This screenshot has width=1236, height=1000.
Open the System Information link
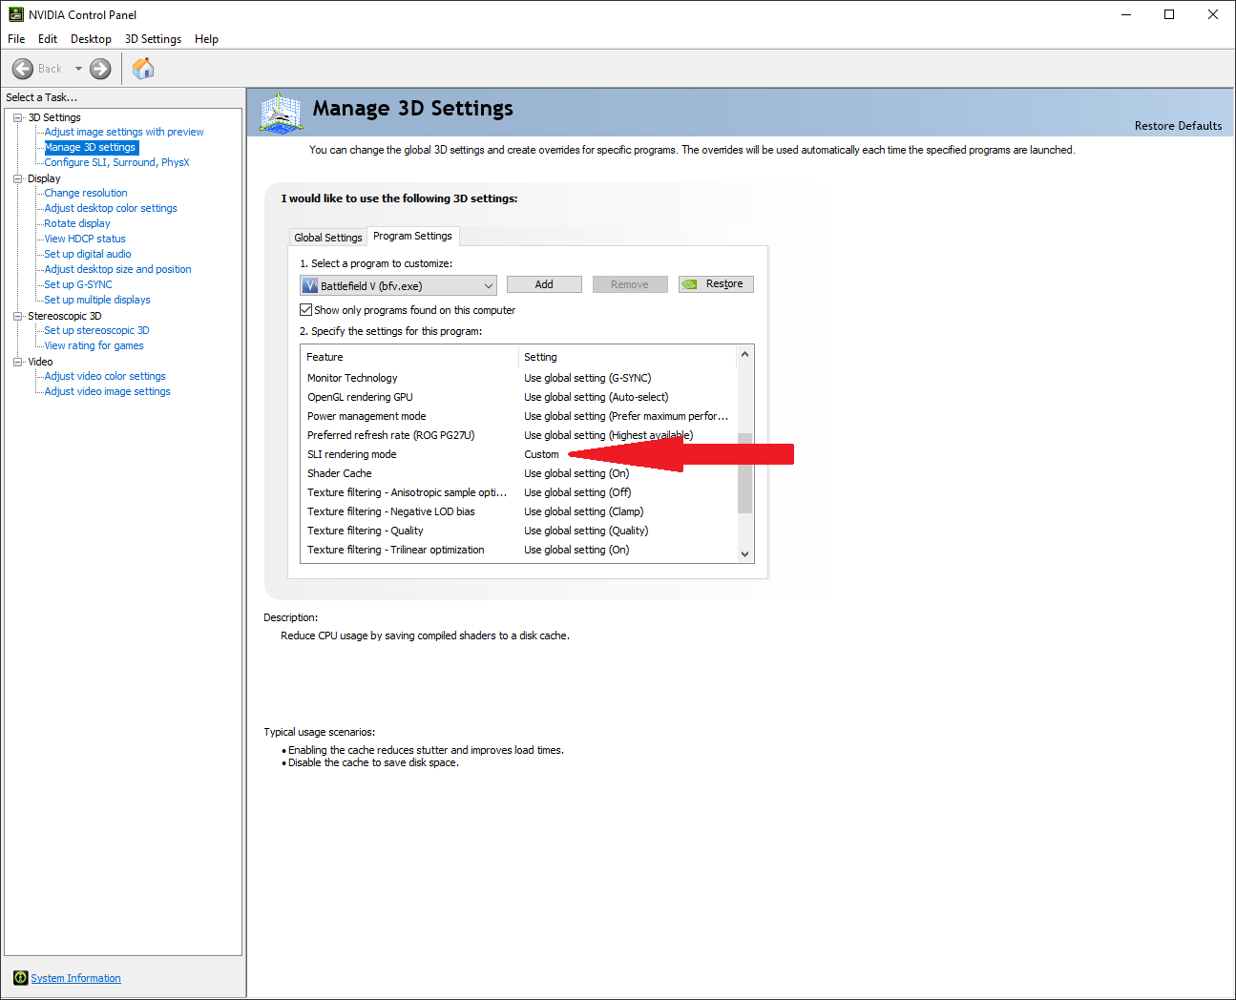click(75, 978)
